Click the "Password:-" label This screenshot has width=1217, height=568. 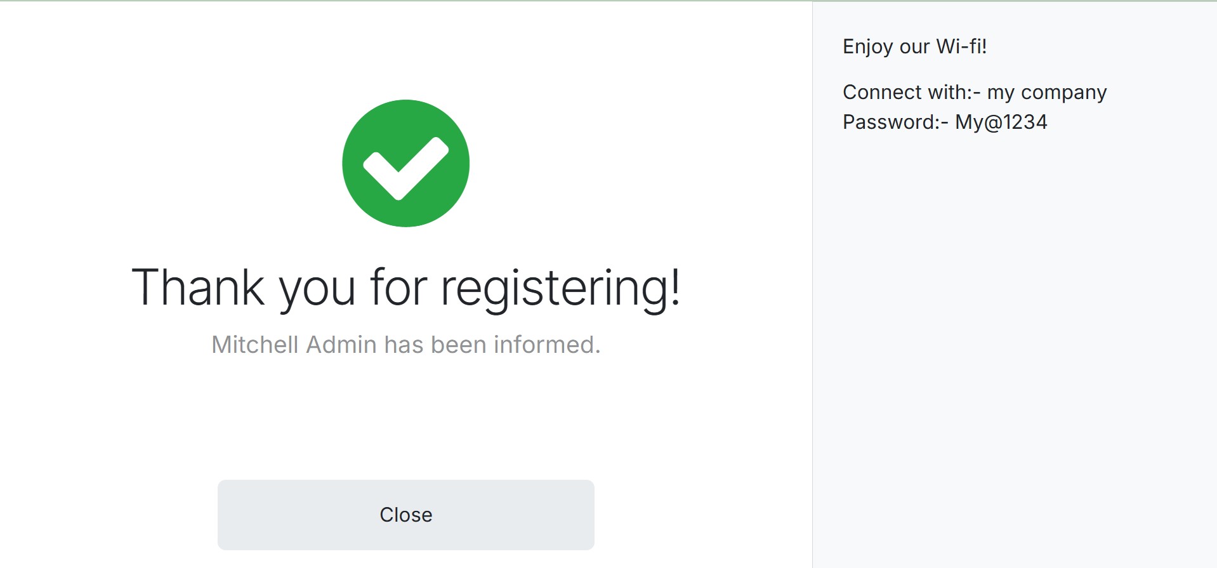click(895, 122)
